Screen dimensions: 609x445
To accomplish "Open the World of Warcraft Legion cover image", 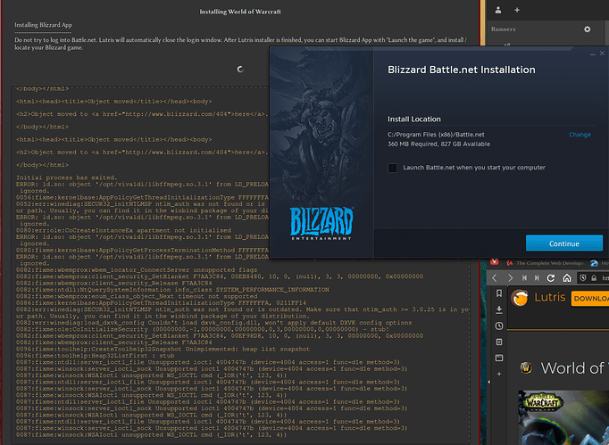I will click(x=563, y=417).
